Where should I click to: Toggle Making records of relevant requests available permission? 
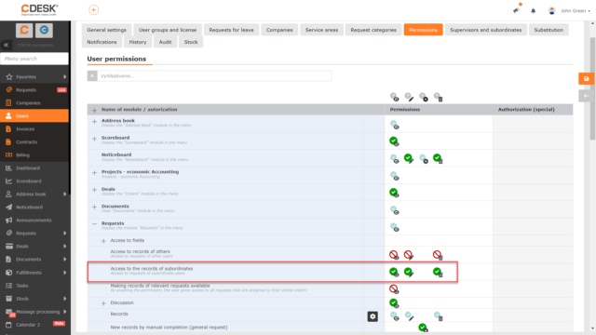[394, 289]
